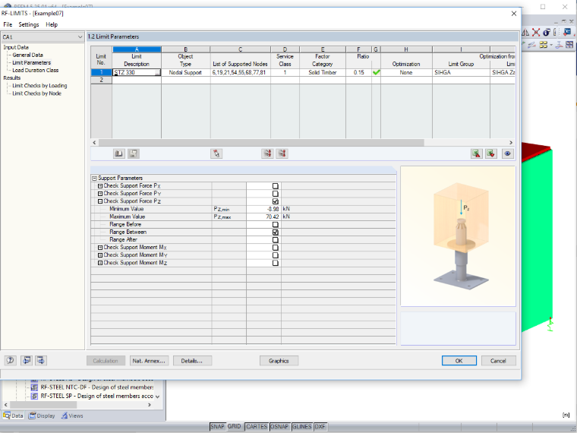Click the blue monitor icon in RFEM toolbar
This screenshot has height=433, width=577.
[567, 33]
